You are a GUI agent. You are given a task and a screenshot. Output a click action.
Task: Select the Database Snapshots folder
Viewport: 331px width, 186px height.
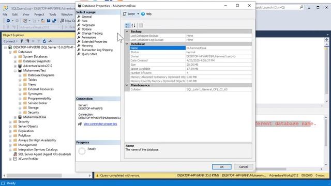pos(37,61)
